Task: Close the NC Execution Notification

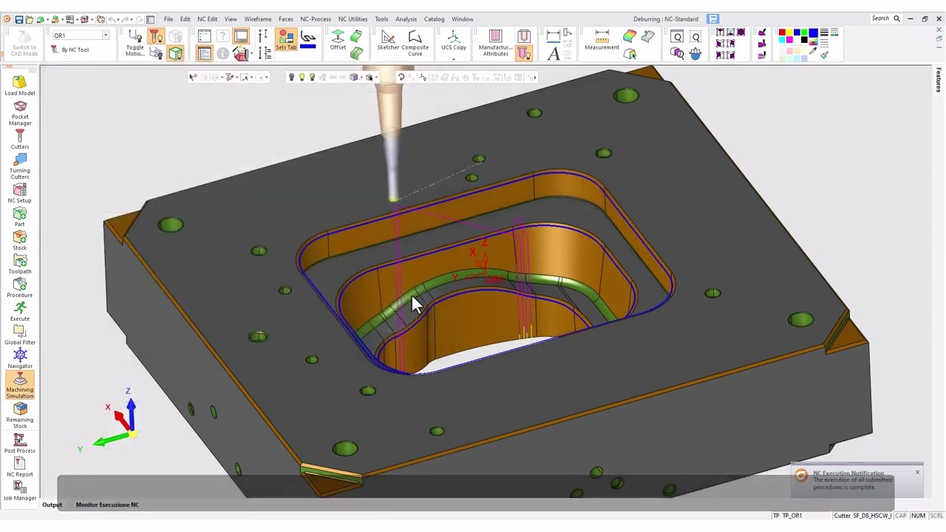Action: click(x=917, y=472)
